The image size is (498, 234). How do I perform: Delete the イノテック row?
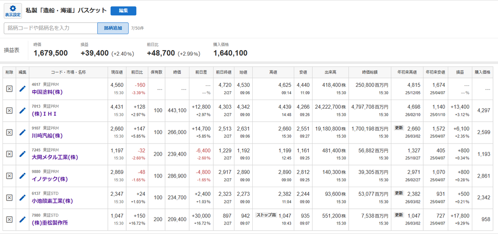(9, 176)
